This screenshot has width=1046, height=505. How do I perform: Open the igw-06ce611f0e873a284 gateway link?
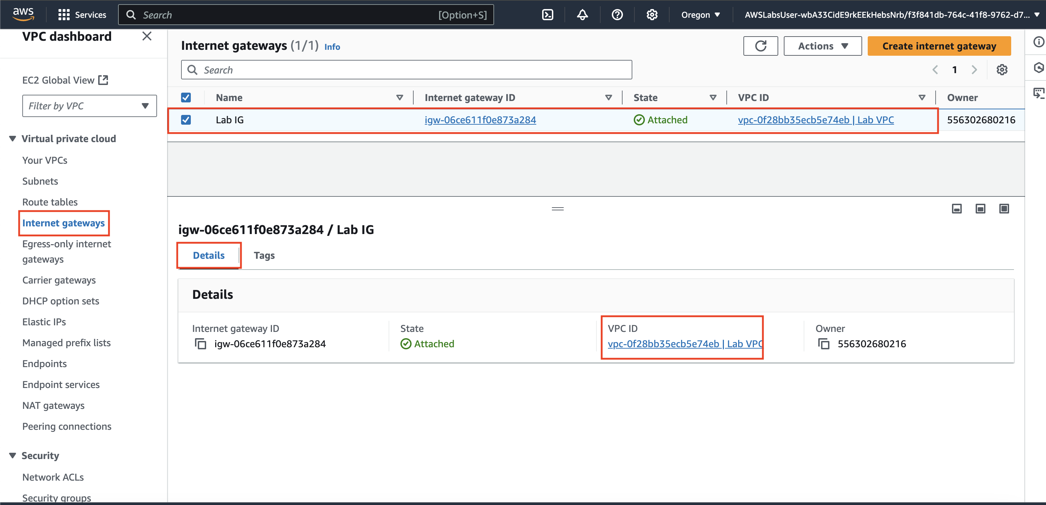480,120
